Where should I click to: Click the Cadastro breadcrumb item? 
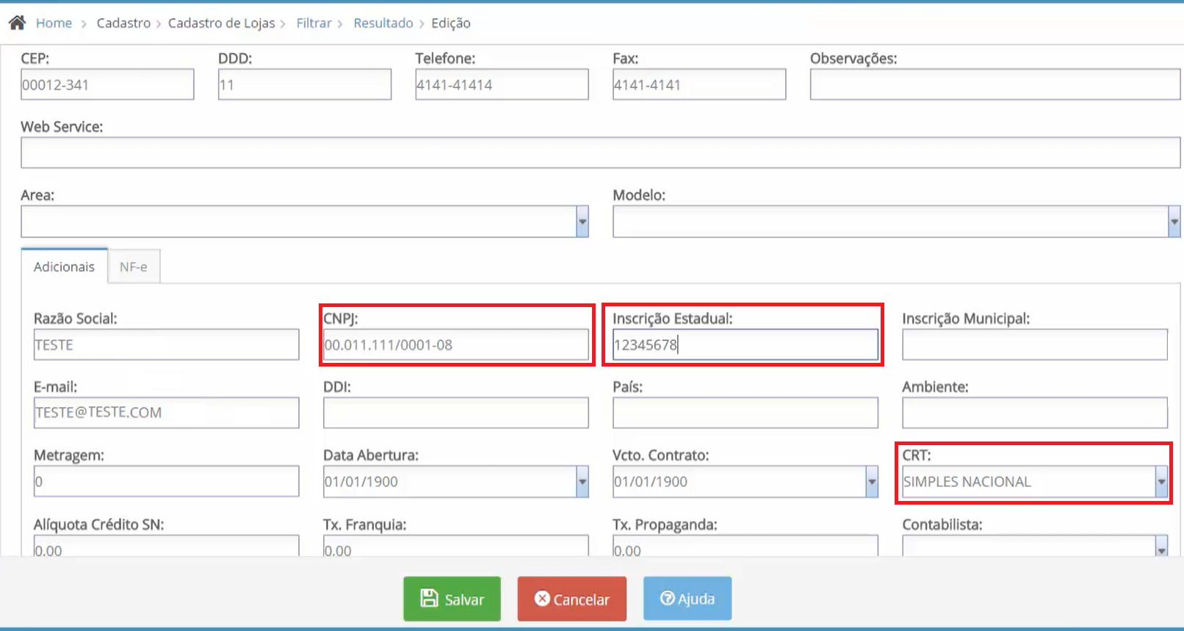tap(123, 23)
